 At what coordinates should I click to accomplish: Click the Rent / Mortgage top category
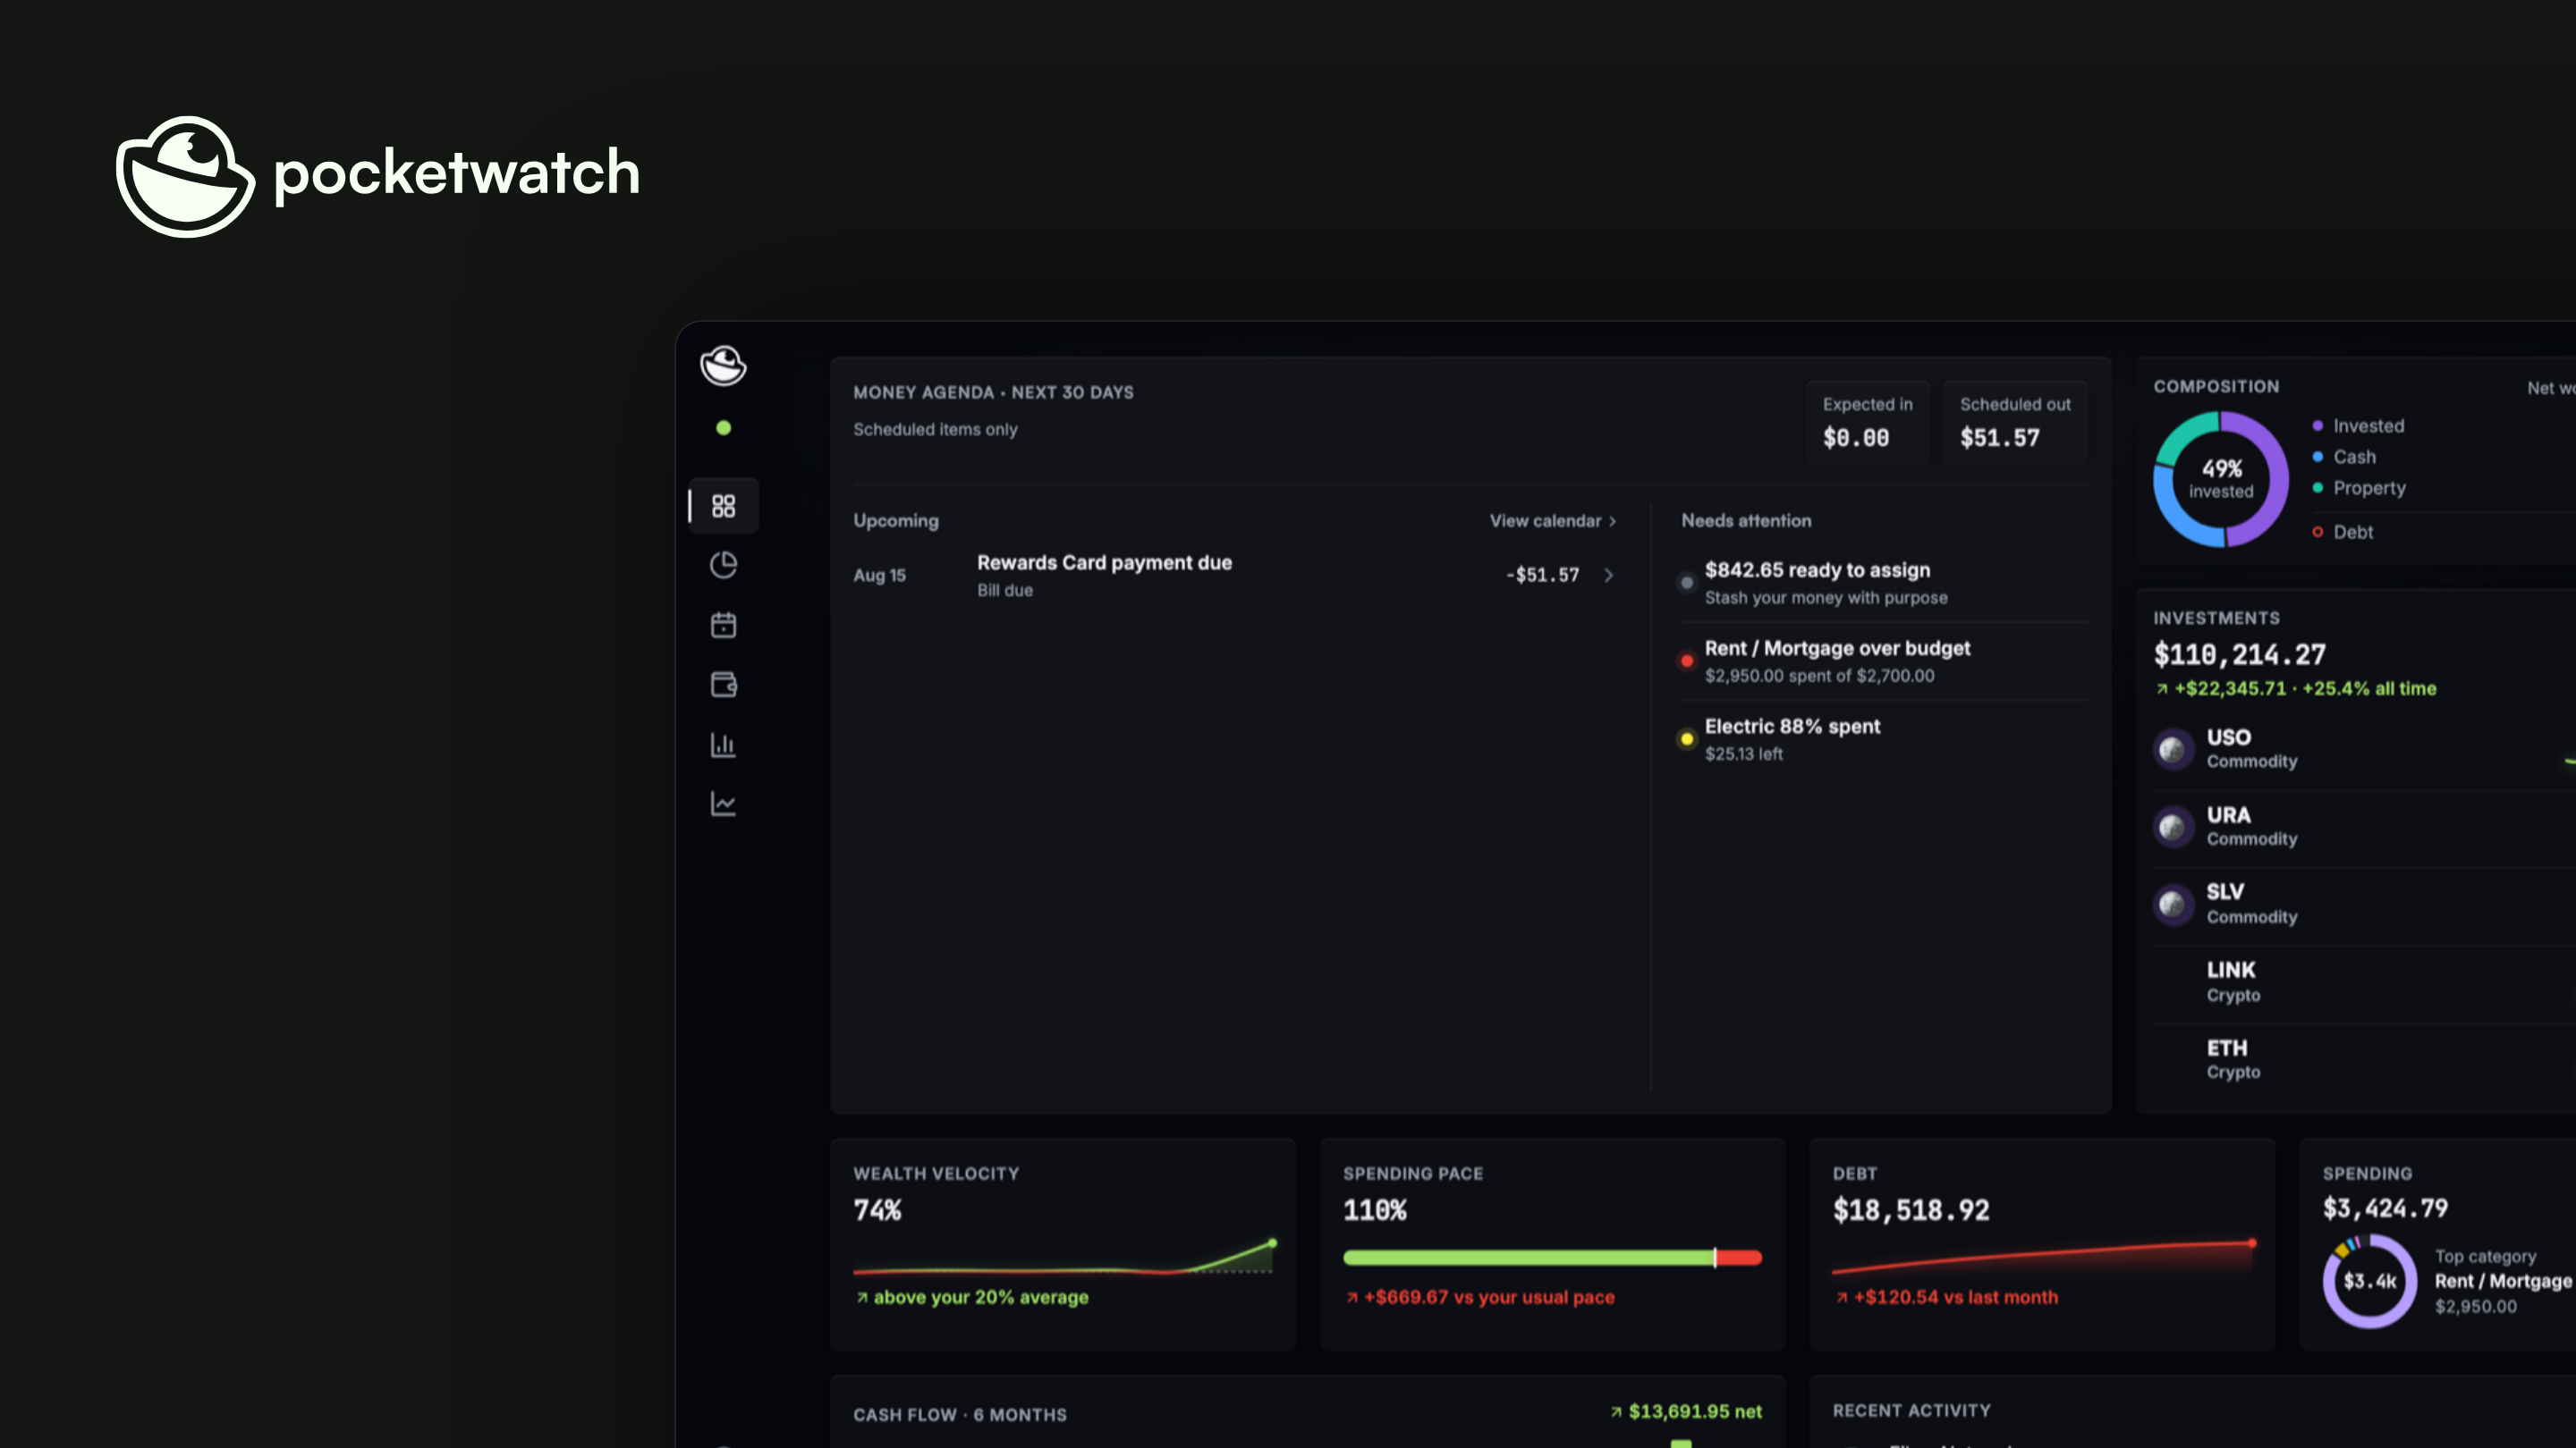[2503, 1281]
